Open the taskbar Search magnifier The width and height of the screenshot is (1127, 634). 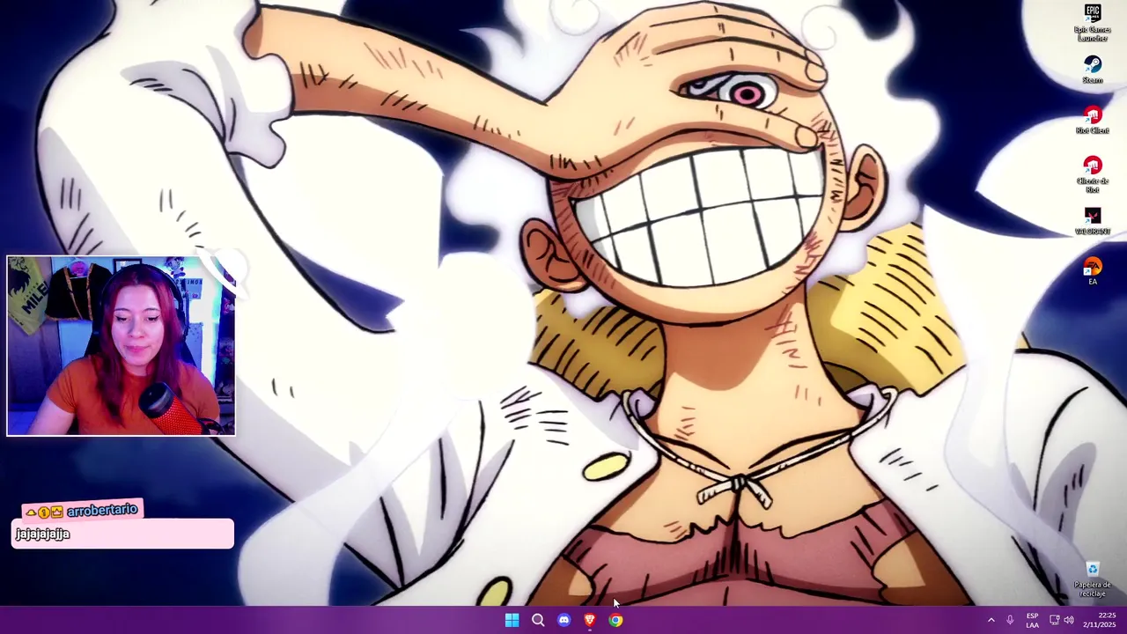click(x=538, y=621)
